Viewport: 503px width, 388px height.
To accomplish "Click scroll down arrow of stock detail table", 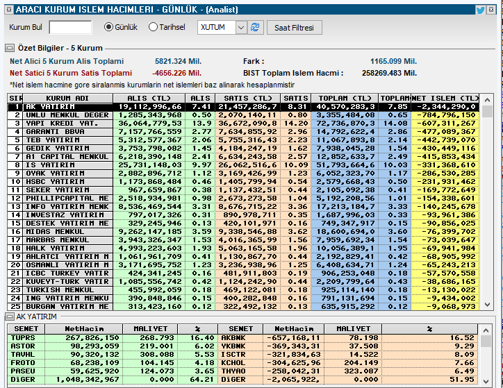I will tap(486, 382).
